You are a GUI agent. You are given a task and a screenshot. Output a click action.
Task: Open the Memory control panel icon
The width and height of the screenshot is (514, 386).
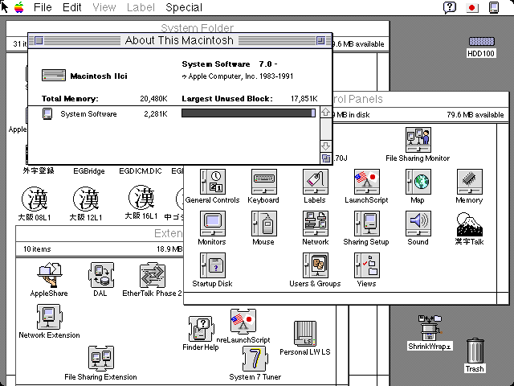[469, 182]
